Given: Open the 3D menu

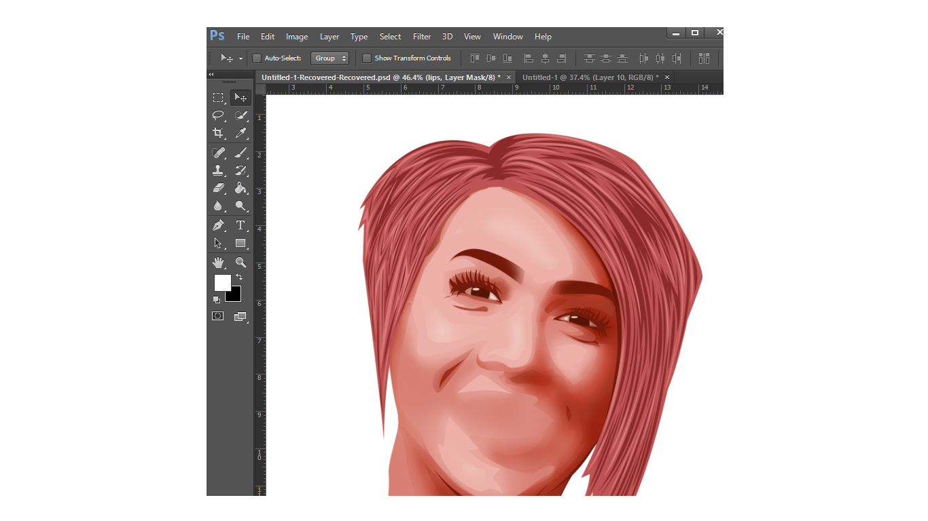Looking at the screenshot, I should click(447, 37).
